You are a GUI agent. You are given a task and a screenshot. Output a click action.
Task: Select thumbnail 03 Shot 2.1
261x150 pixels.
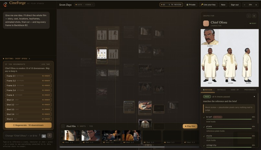[111, 137]
